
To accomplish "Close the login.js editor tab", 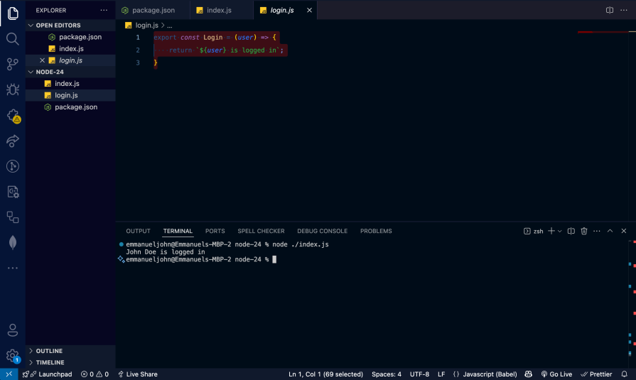I will 310,10.
